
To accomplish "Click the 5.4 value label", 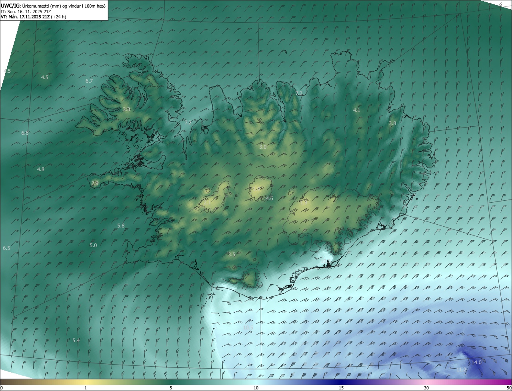I will tap(76, 340).
